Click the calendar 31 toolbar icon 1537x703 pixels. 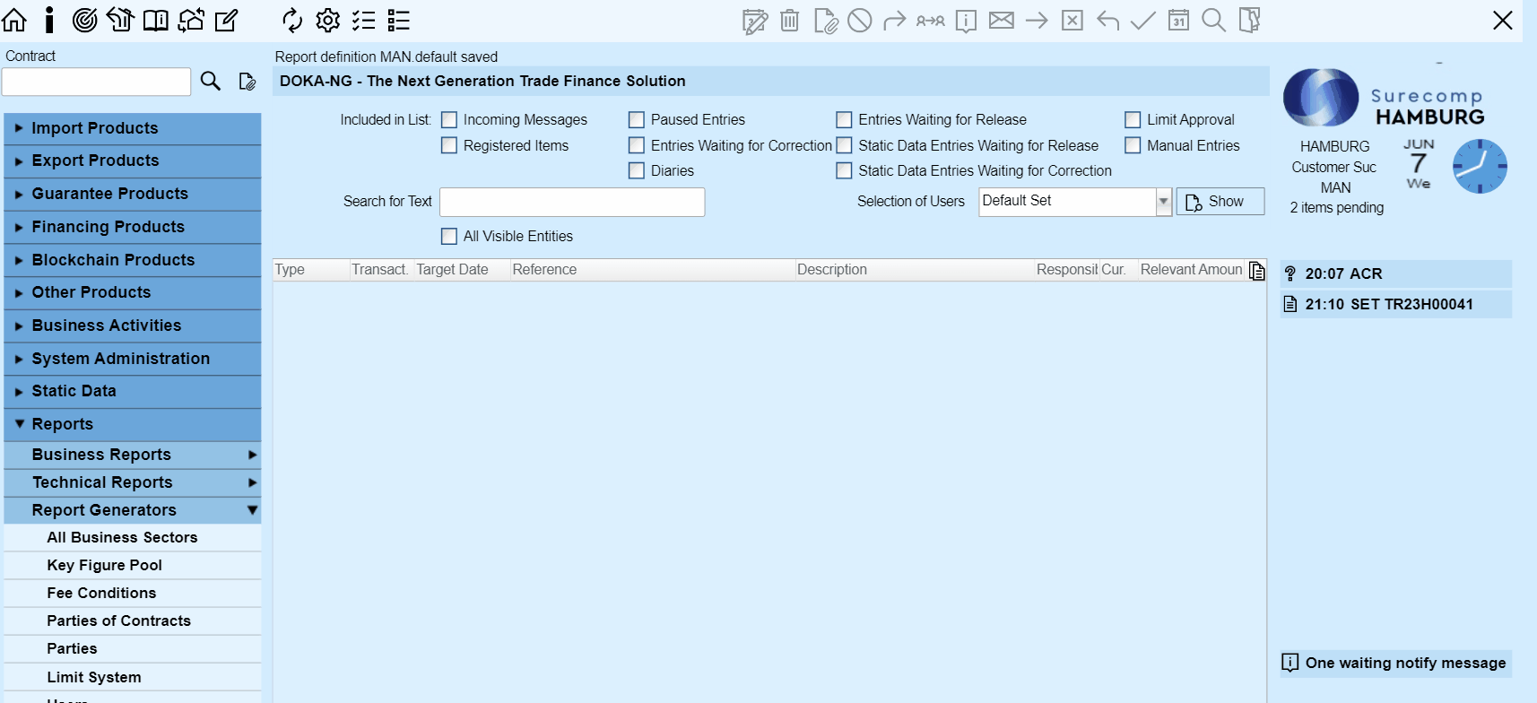[x=1178, y=20]
